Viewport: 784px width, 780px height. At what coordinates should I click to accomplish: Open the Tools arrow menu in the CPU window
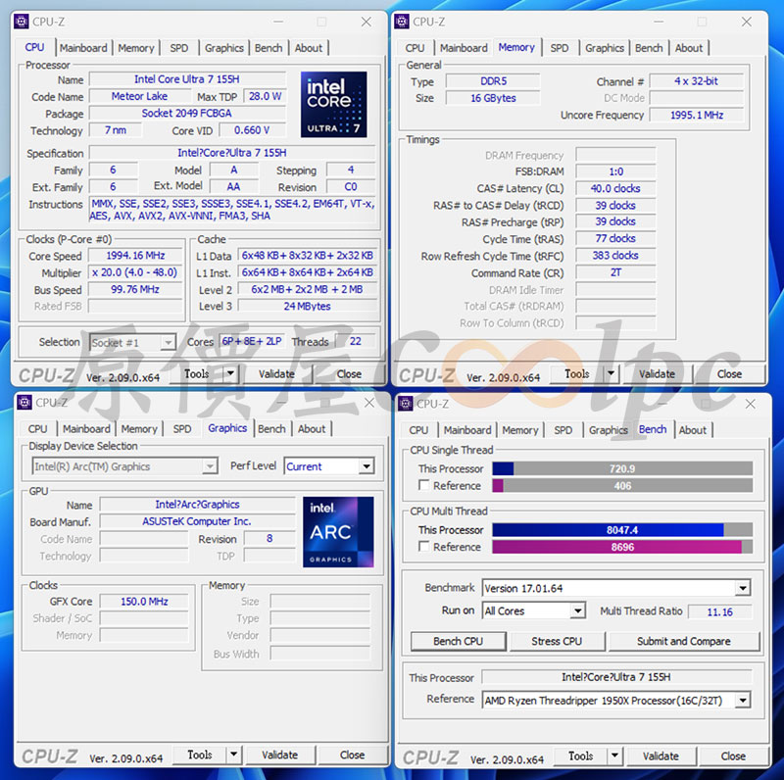pyautogui.click(x=230, y=373)
